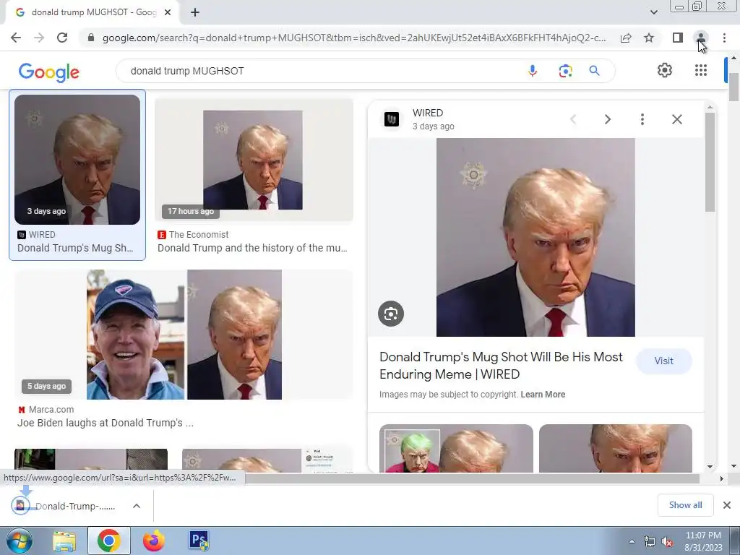Viewport: 740px width, 555px height.
Task: Open the WIRED mugshot thumbnail result
Action: click(x=77, y=160)
